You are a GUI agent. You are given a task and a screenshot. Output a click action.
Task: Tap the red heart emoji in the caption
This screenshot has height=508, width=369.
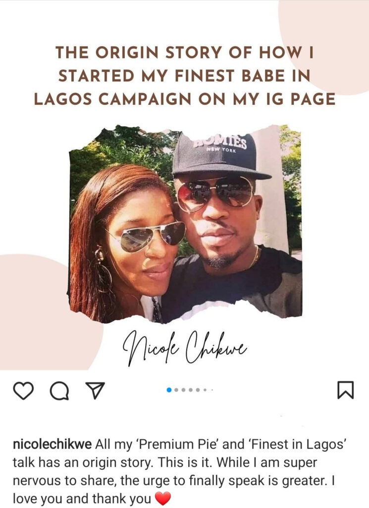[x=162, y=498]
